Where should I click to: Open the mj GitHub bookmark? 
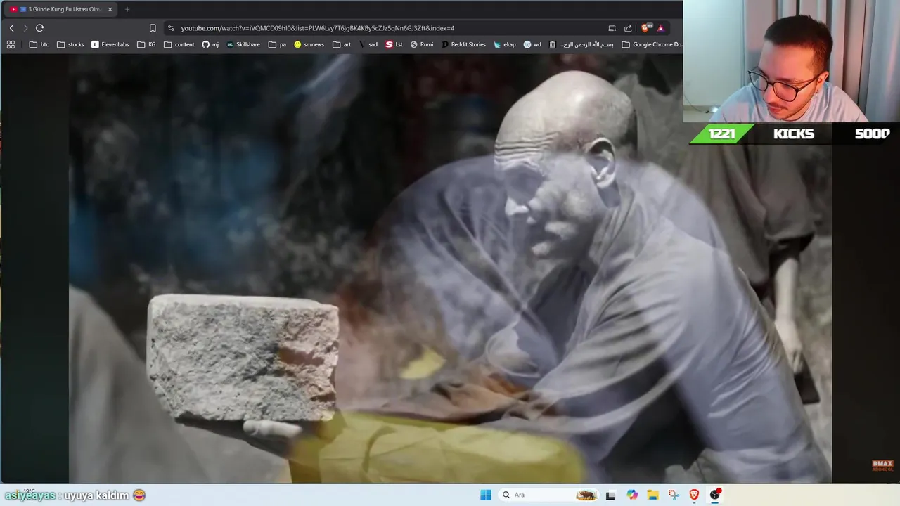(210, 44)
